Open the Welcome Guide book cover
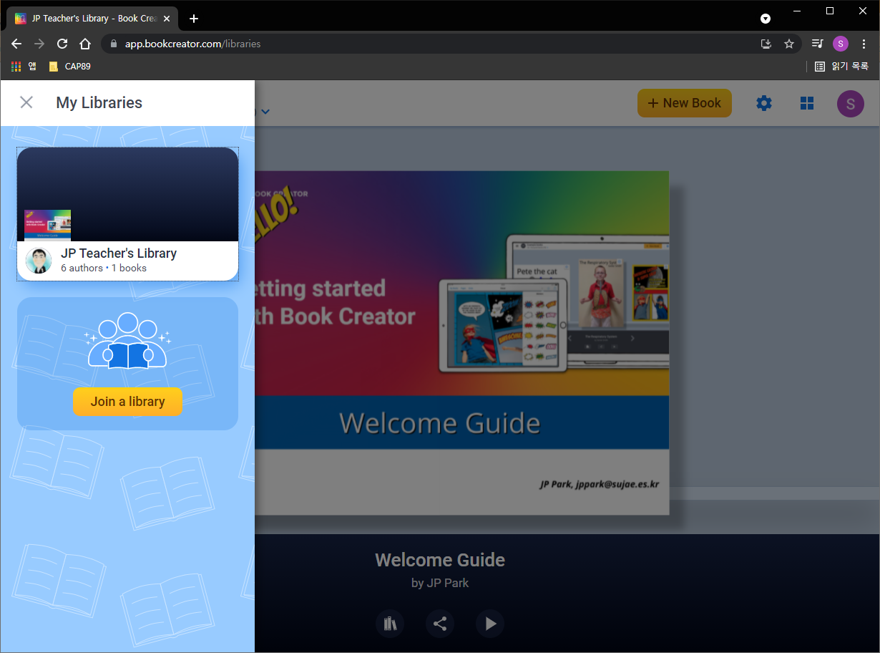The width and height of the screenshot is (880, 653). pos(462,342)
